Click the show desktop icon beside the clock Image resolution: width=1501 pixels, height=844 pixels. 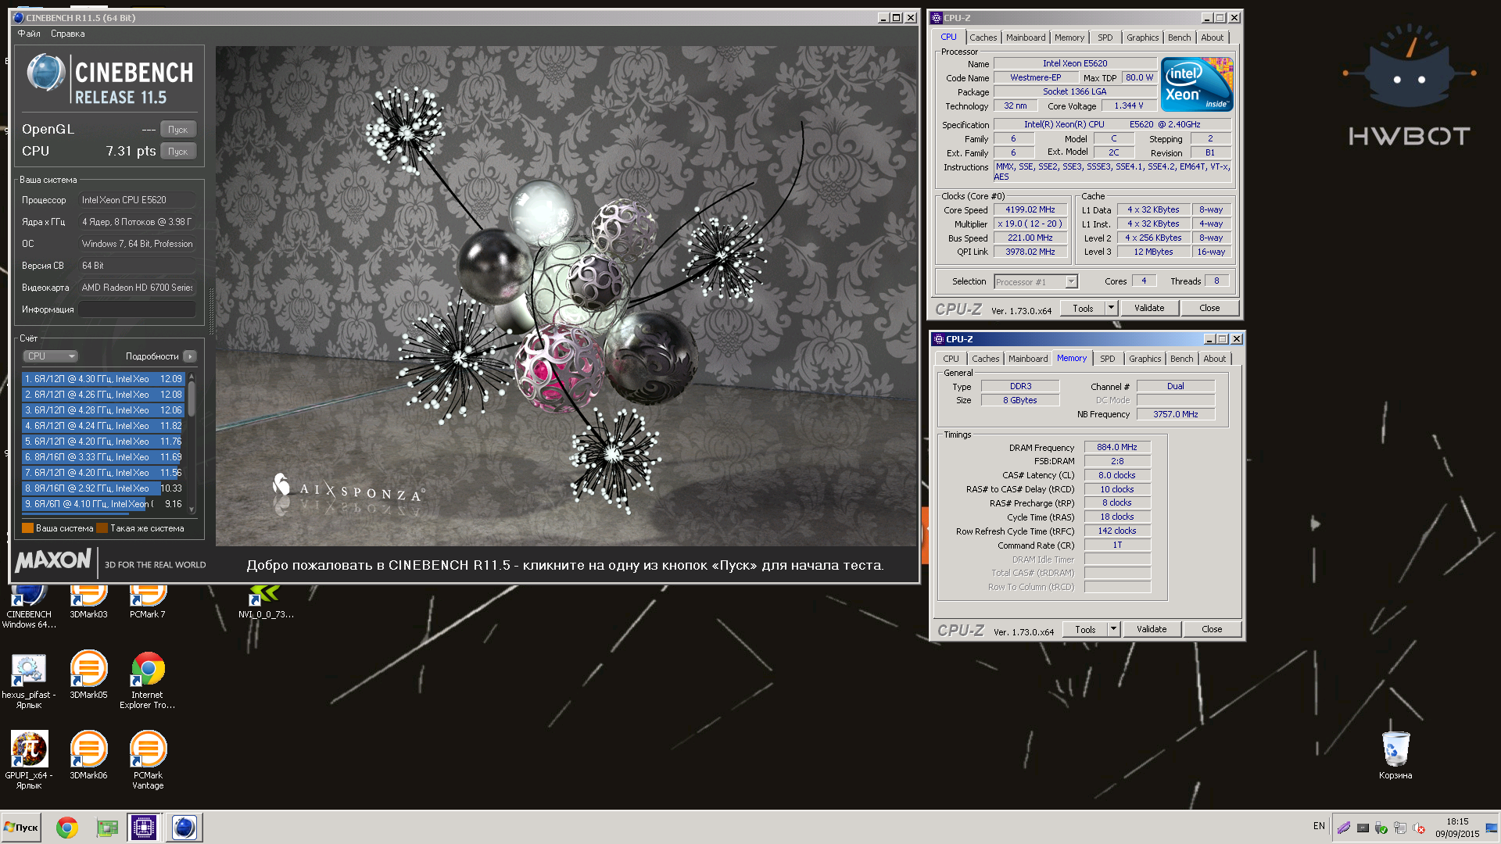coord(1492,828)
